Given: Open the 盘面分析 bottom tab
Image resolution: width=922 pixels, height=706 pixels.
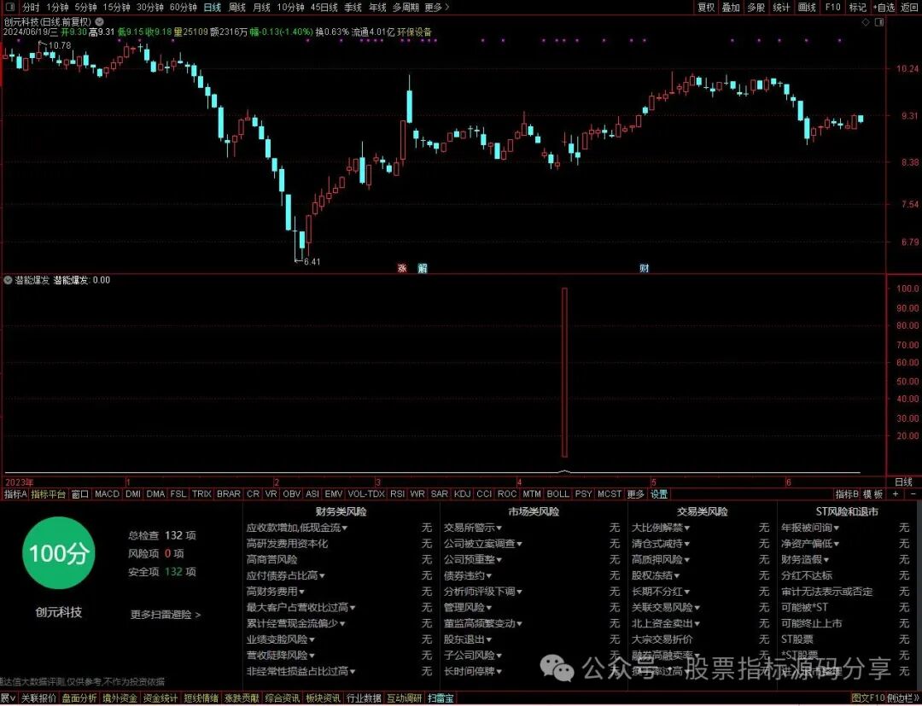Looking at the screenshot, I should (x=79, y=698).
